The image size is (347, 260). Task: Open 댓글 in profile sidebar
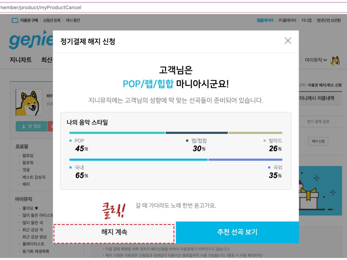point(26,170)
